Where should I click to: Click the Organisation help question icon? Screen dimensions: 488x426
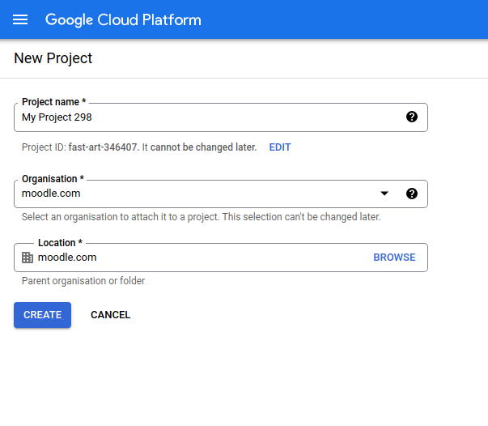coord(411,194)
